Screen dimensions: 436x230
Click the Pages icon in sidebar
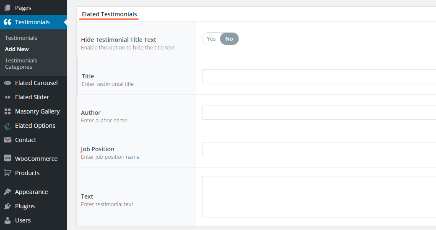(7, 8)
